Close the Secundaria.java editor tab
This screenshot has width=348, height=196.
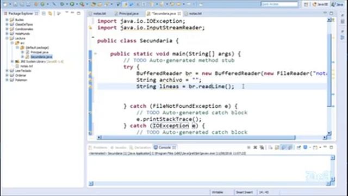179,14
